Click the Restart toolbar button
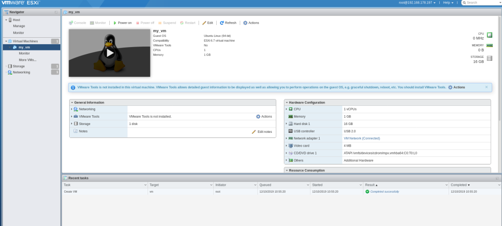The height and width of the screenshot is (226, 502). 188,23
